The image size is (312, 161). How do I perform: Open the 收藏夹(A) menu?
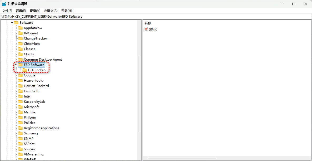[x=51, y=11]
